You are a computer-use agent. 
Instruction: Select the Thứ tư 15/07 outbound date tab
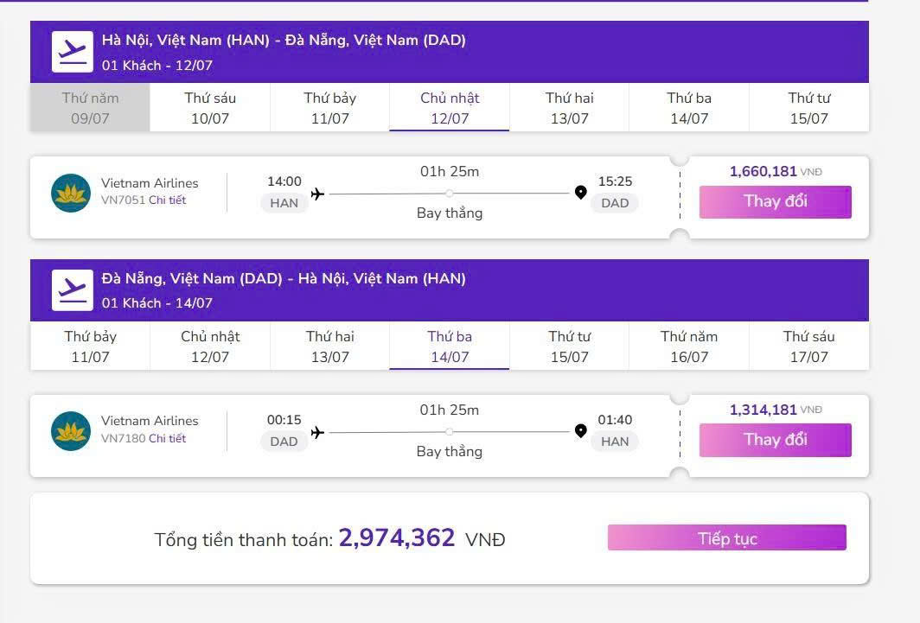808,107
